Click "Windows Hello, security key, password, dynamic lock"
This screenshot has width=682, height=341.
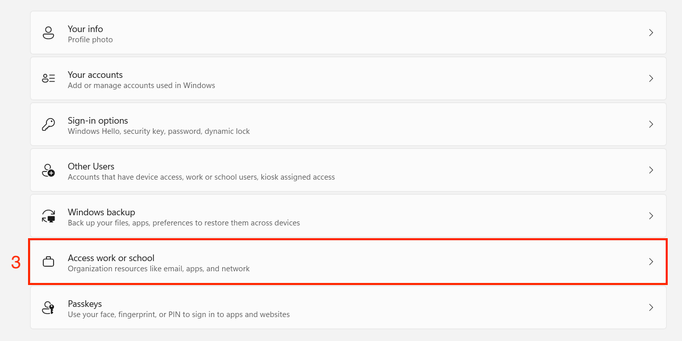(x=159, y=131)
